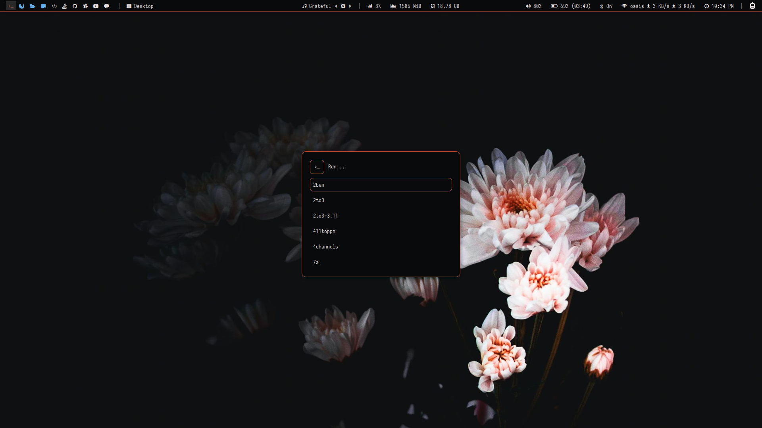Open the YouTube icon in bar
This screenshot has height=428, width=762.
[96, 6]
